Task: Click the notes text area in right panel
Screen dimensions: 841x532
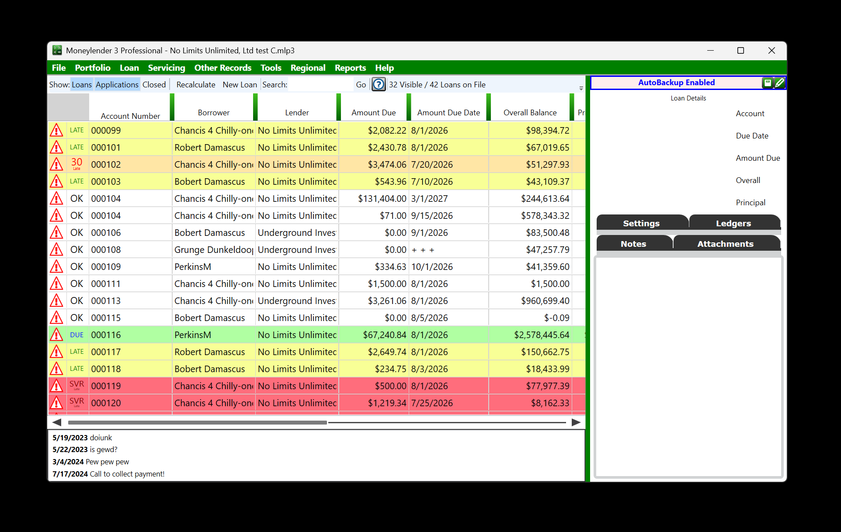Action: tap(688, 367)
